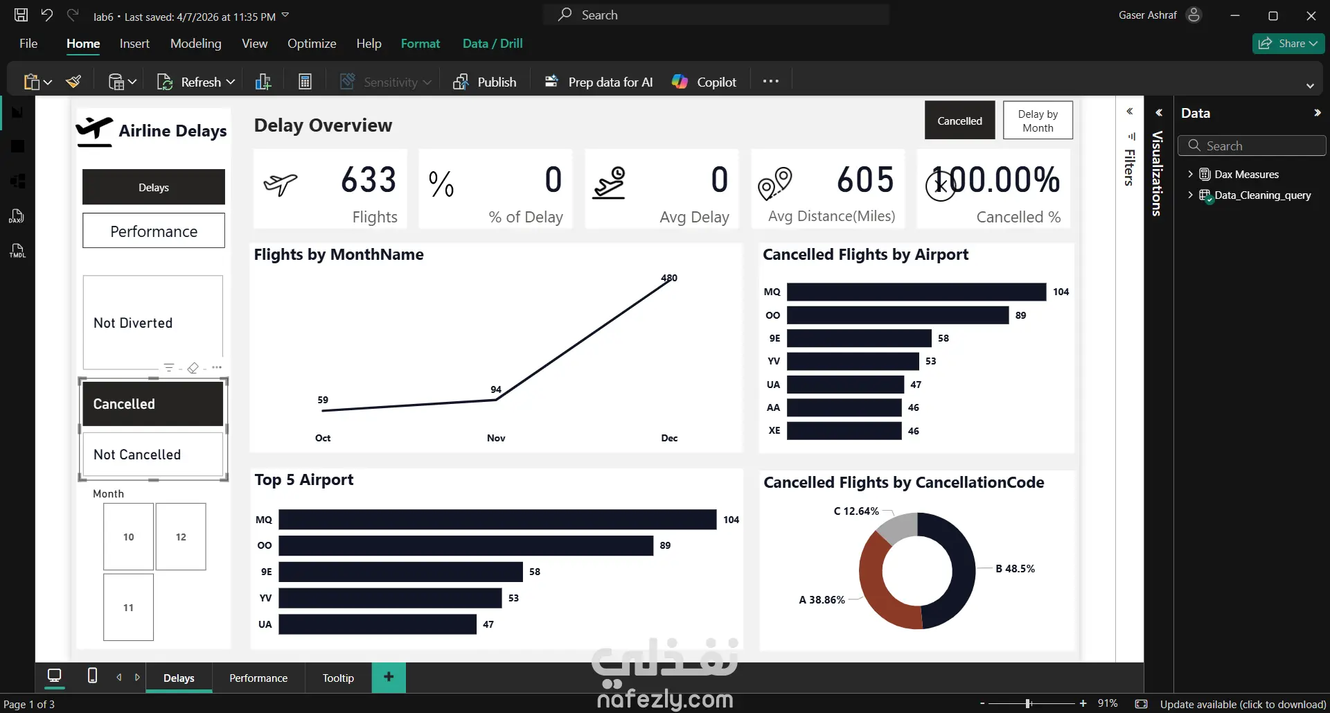This screenshot has width=1330, height=713.
Task: Open TMDL view in left sidebar
Action: [x=17, y=251]
